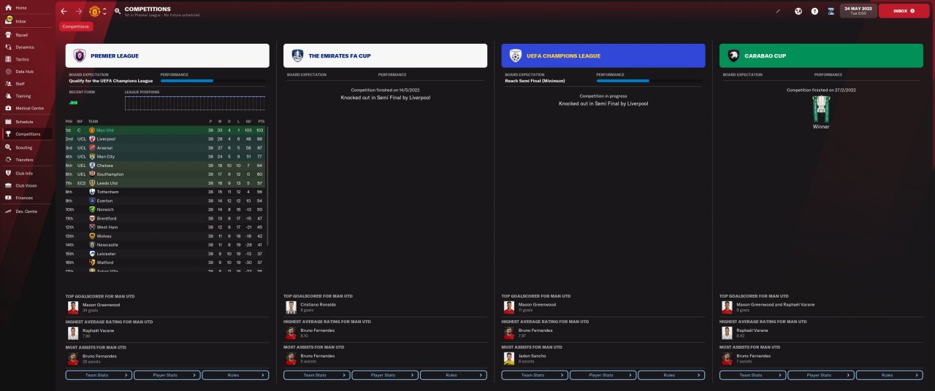Open Carabao Cup Rules button
Screen dimensions: 935x391
(889, 375)
